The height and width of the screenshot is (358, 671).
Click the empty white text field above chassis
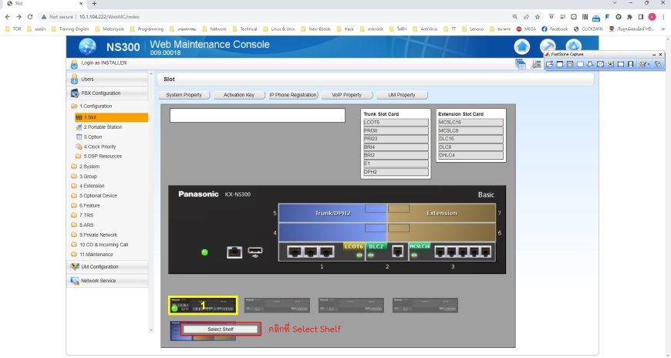click(x=257, y=115)
